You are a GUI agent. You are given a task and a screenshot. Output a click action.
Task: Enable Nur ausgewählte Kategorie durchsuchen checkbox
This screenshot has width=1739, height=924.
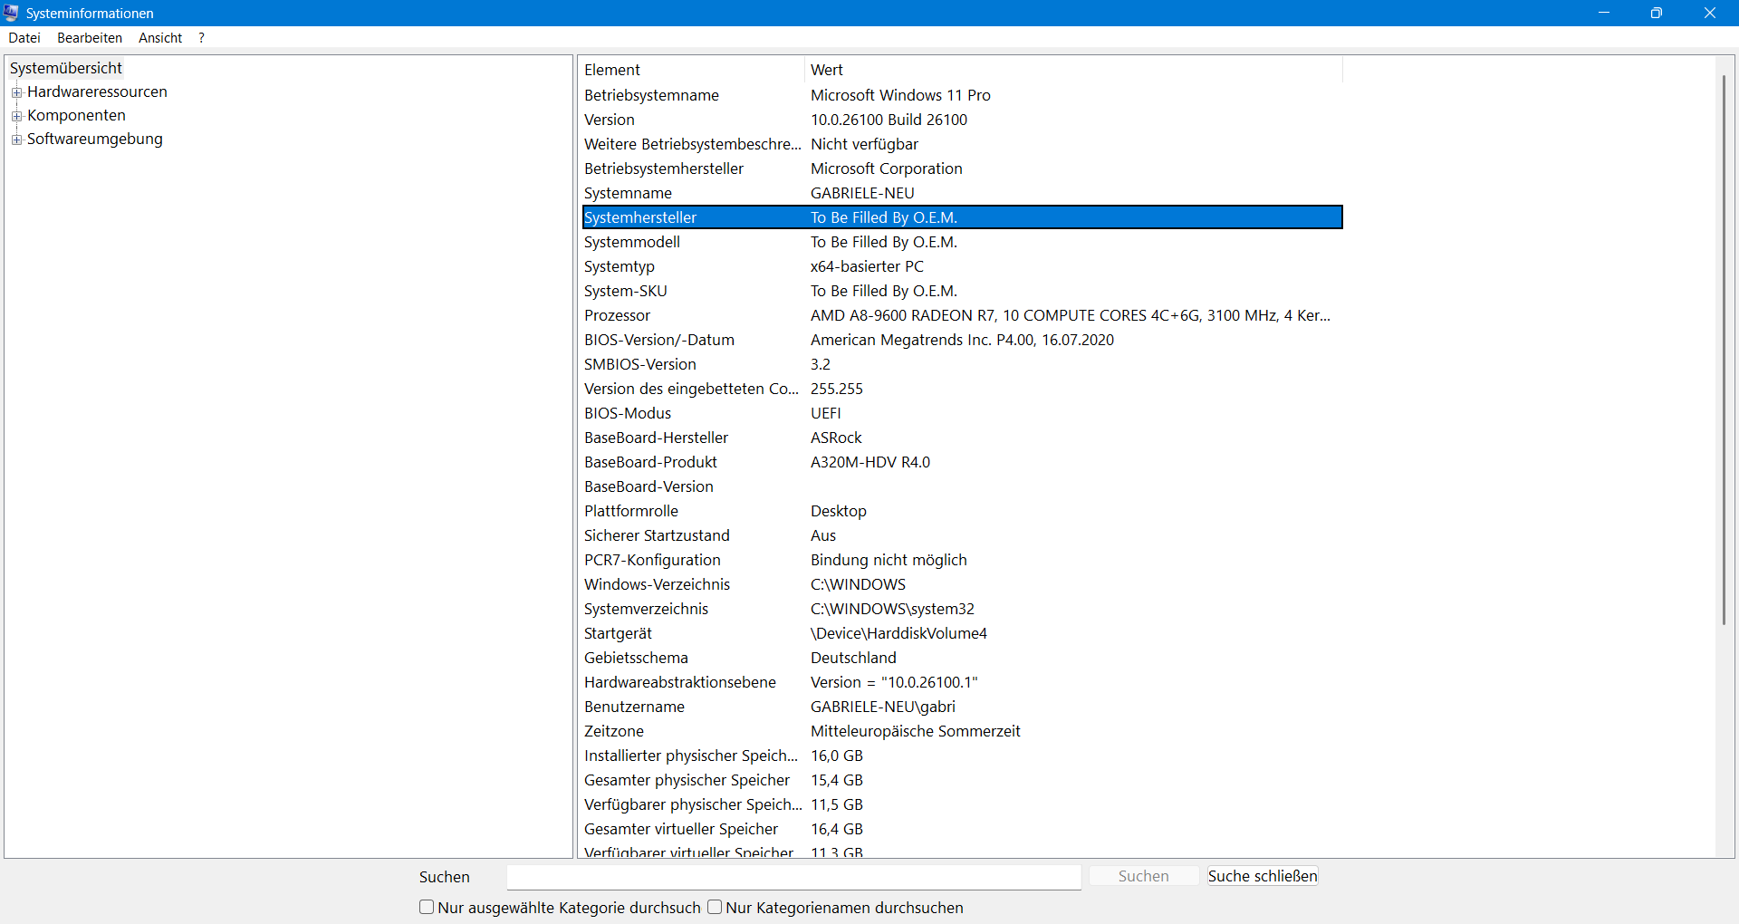pyautogui.click(x=427, y=907)
